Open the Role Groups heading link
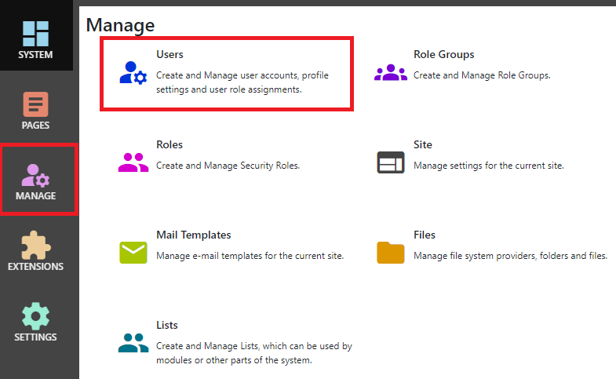This screenshot has width=616, height=379. click(443, 55)
